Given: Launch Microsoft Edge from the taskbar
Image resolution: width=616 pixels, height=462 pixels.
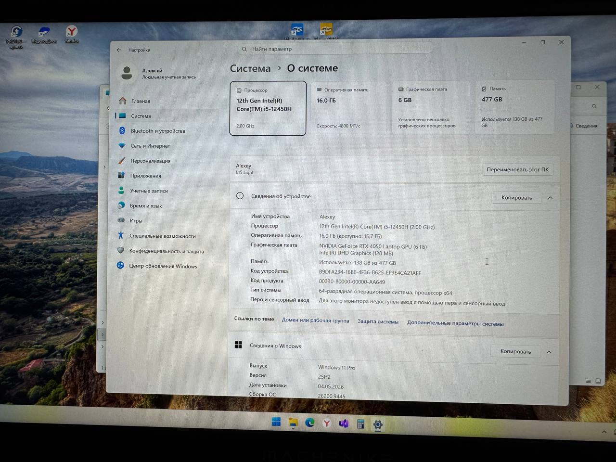Looking at the screenshot, I should click(310, 423).
